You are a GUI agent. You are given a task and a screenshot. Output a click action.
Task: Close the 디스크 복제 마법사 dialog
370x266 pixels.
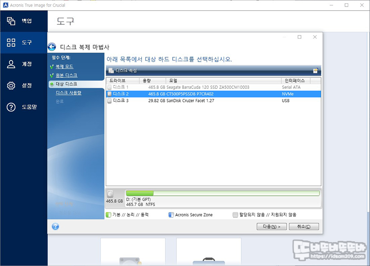point(315,37)
